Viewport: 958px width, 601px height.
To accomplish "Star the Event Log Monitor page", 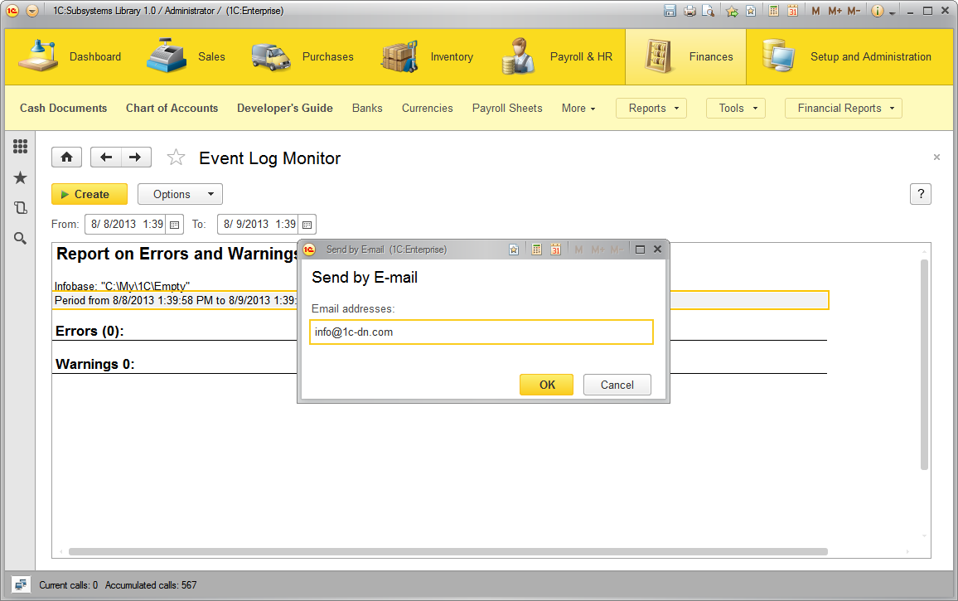I will click(x=176, y=158).
